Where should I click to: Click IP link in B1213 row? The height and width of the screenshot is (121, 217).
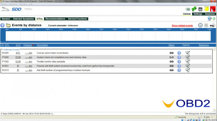pyautogui.click(x=18, y=70)
